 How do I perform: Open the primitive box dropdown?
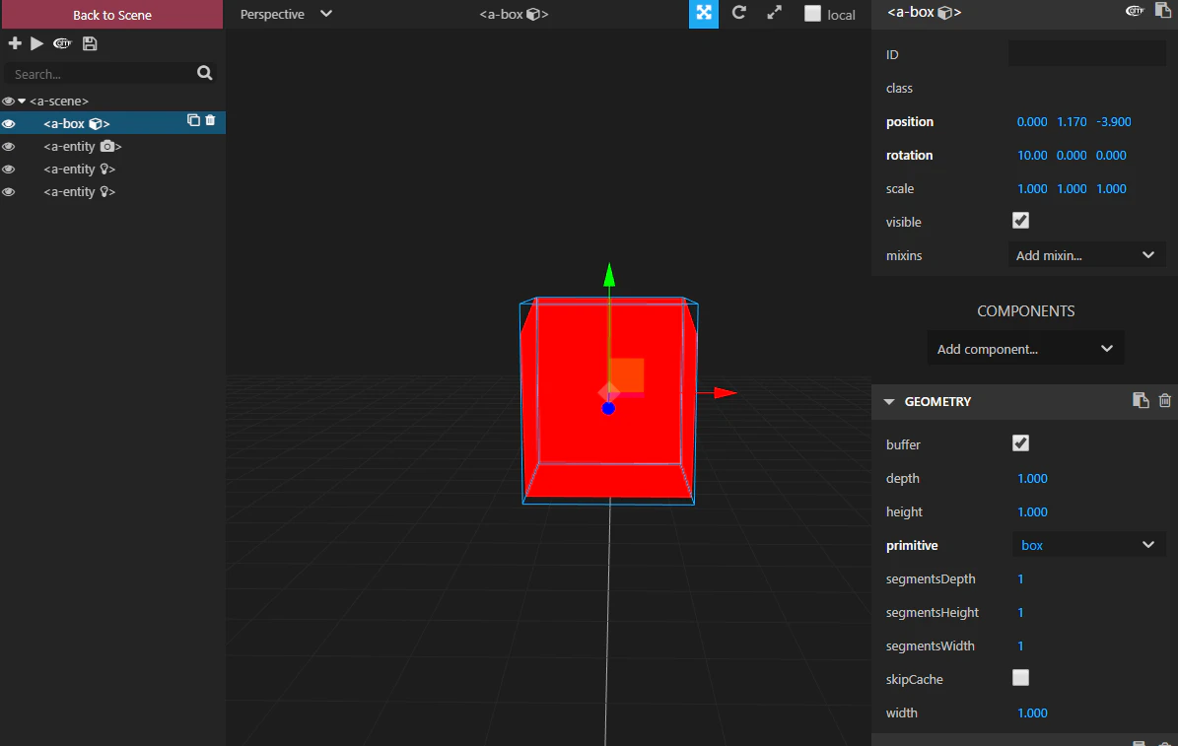point(1088,545)
